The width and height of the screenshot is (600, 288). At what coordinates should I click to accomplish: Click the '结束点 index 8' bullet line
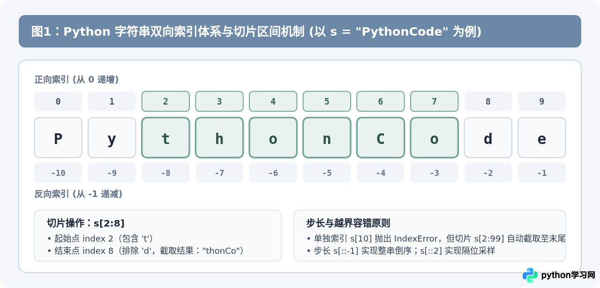click(x=146, y=251)
